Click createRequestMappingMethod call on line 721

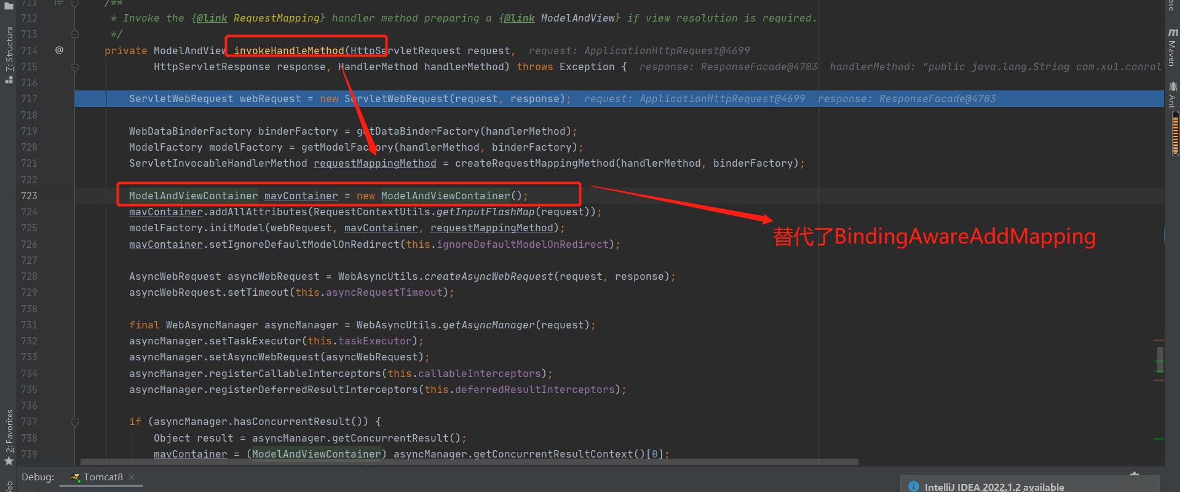click(534, 163)
